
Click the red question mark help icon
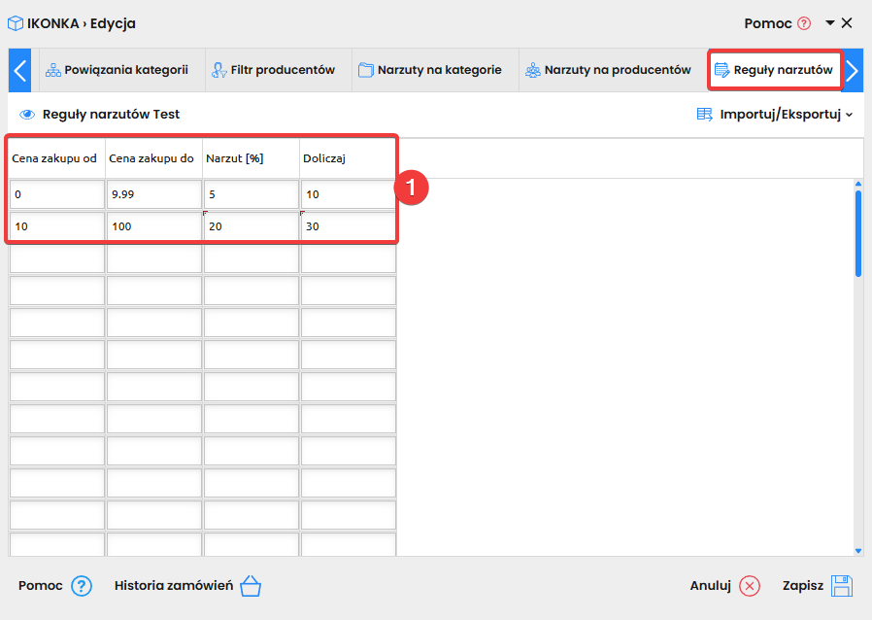[x=803, y=23]
